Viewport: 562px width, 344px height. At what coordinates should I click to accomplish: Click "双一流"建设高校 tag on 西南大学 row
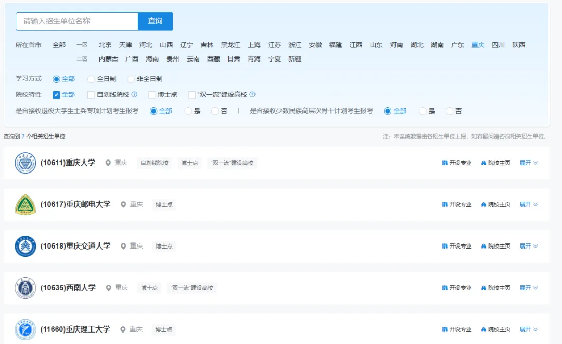[x=191, y=288]
